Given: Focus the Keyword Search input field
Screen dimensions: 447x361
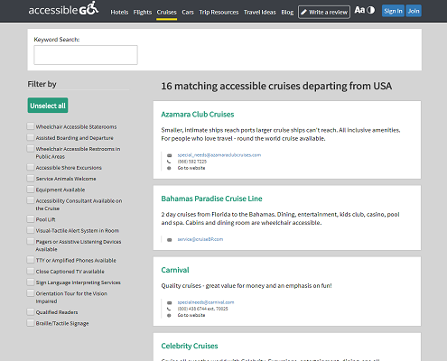Looking at the screenshot, I should pyautogui.click(x=86, y=55).
